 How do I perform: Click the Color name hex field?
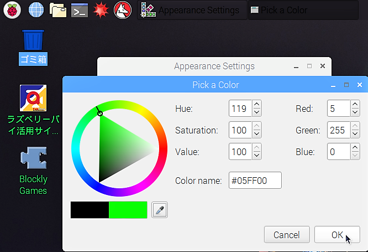(x=255, y=181)
